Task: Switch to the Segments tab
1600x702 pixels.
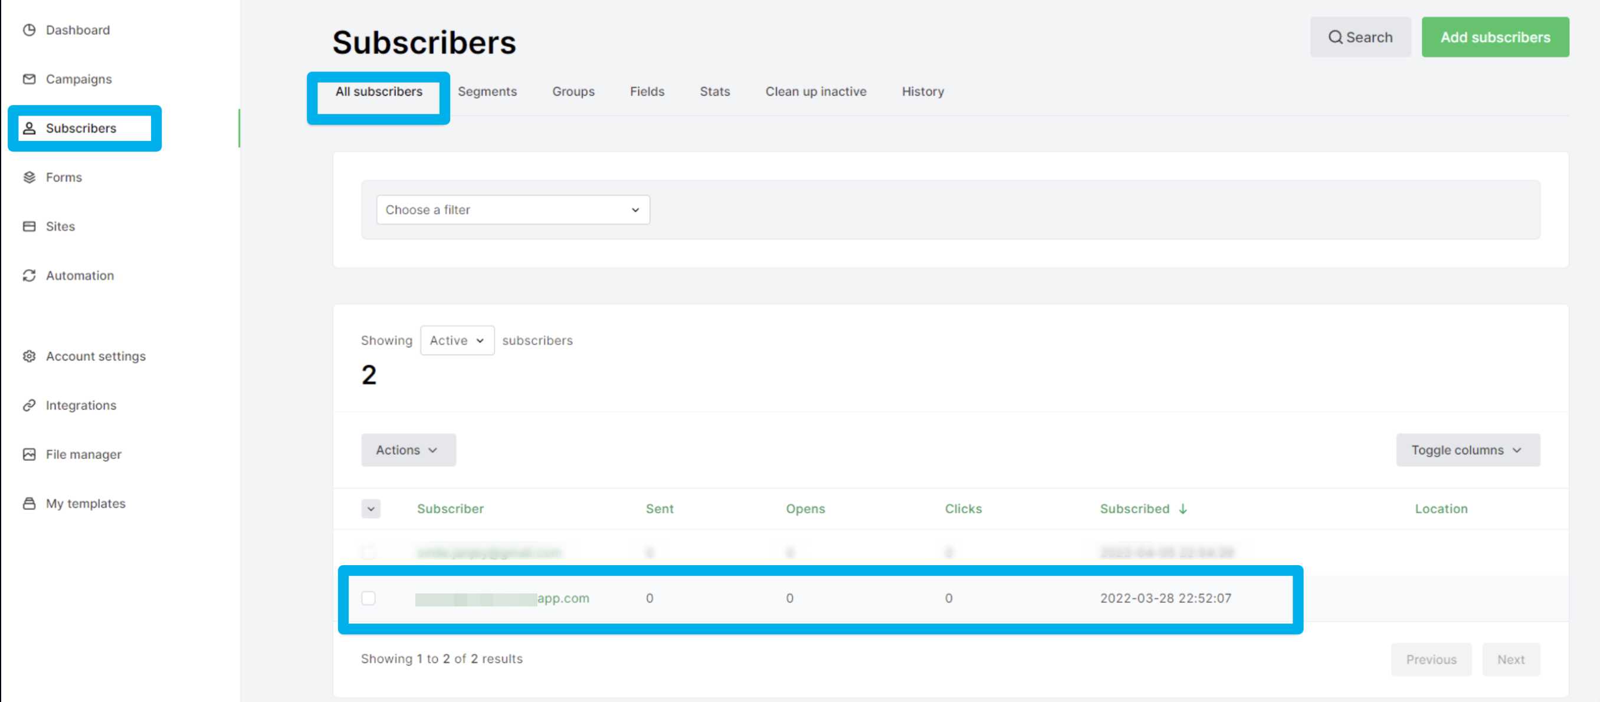Action: [x=487, y=91]
